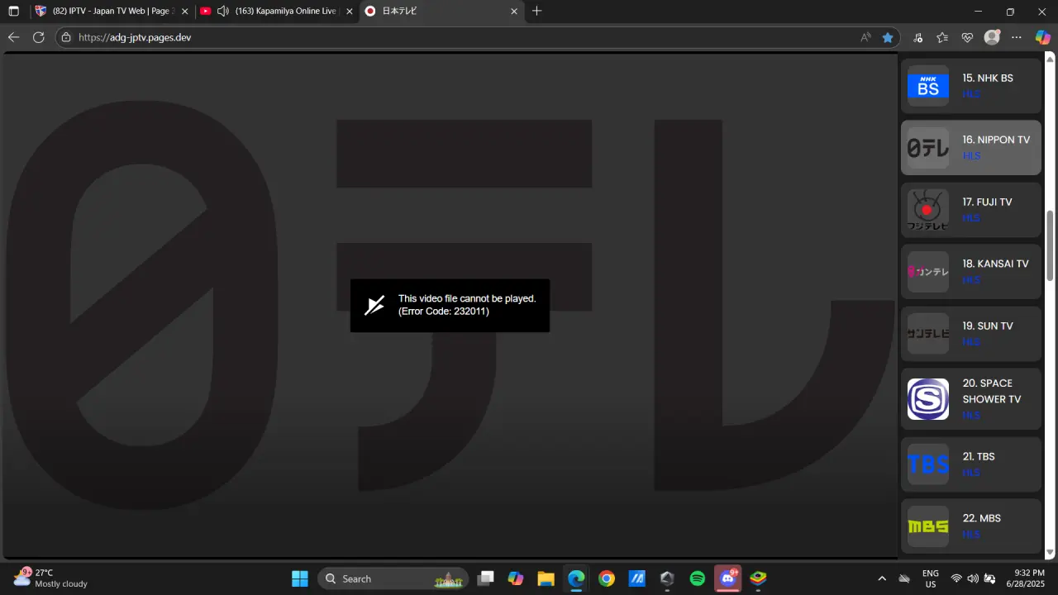Image resolution: width=1058 pixels, height=595 pixels.
Task: Open Spotify from the taskbar
Action: coord(697,578)
